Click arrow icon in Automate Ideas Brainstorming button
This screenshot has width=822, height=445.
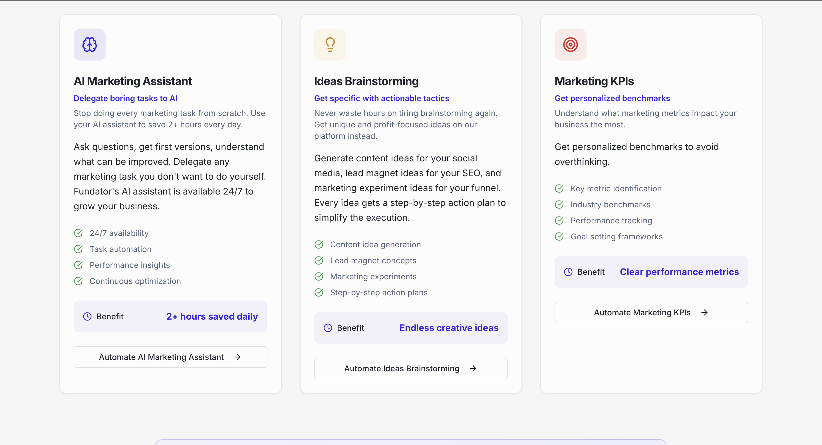pyautogui.click(x=473, y=368)
